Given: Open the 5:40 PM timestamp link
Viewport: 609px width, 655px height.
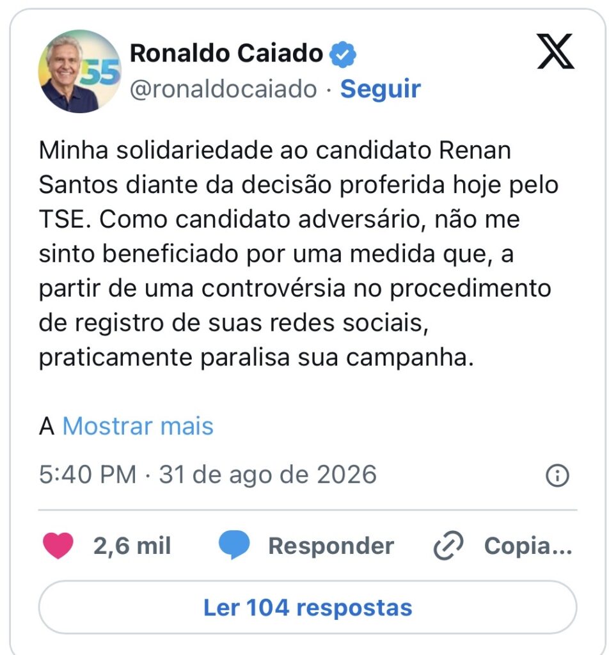Looking at the screenshot, I should 88,475.
